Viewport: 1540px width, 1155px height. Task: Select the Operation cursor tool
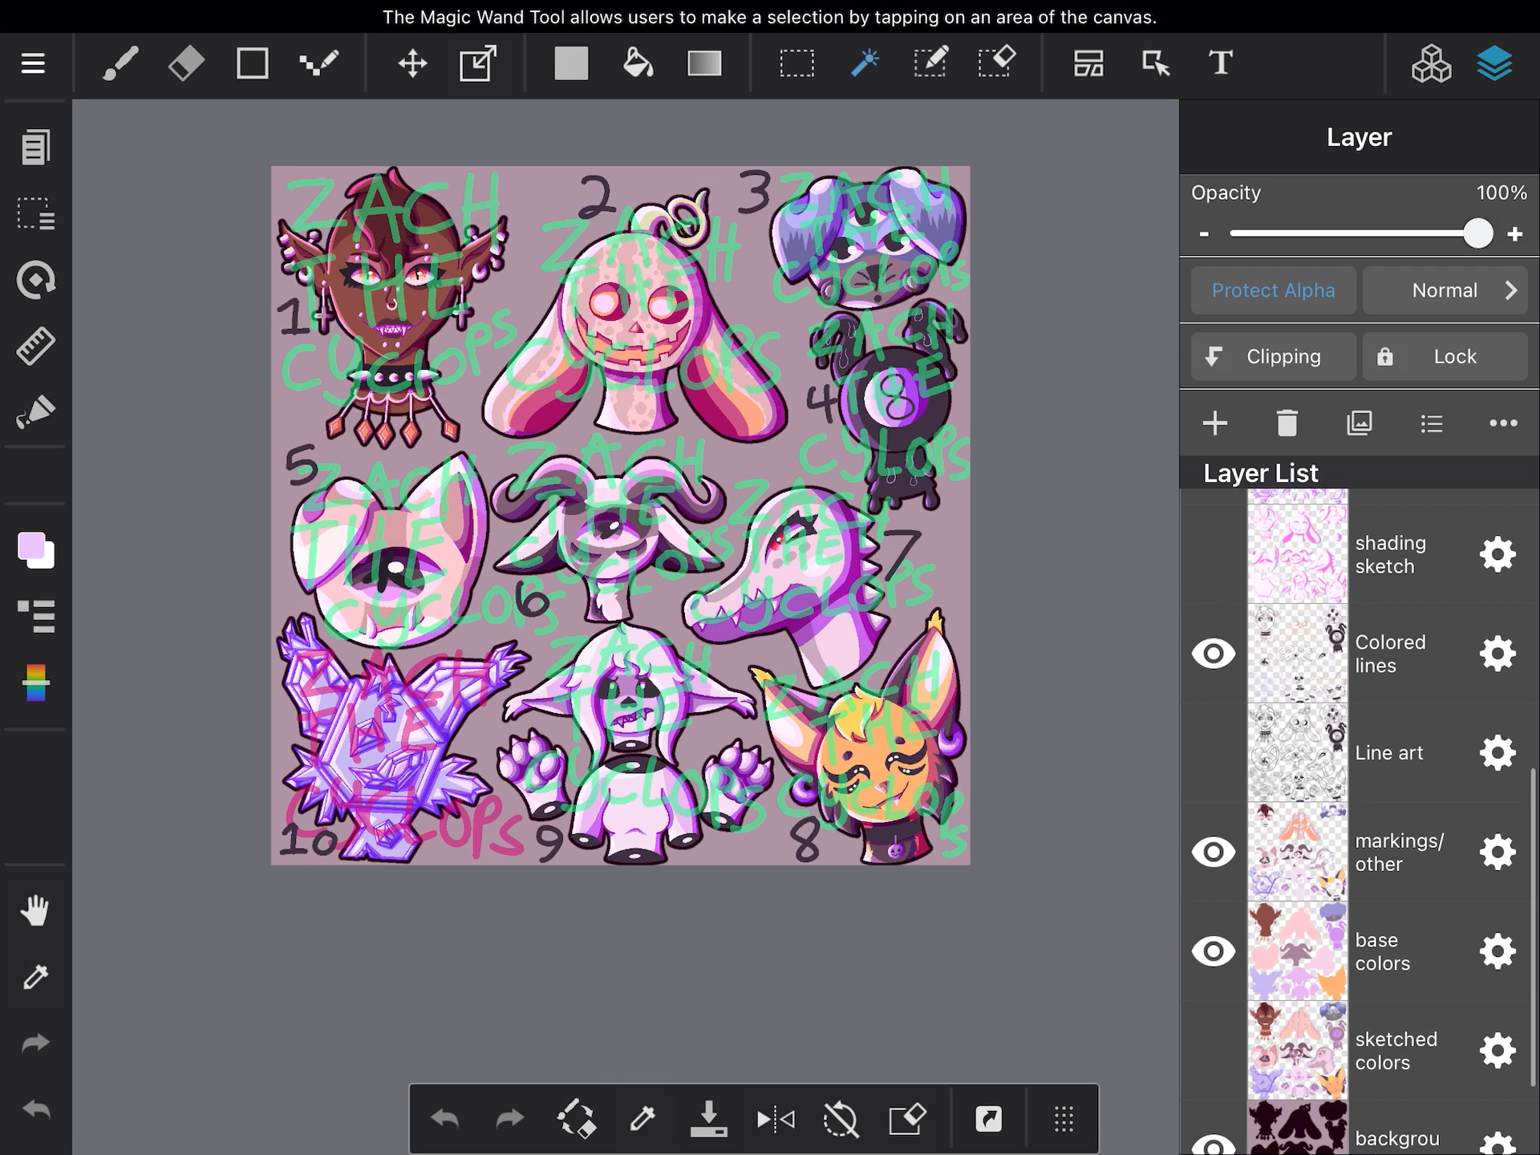(1155, 63)
